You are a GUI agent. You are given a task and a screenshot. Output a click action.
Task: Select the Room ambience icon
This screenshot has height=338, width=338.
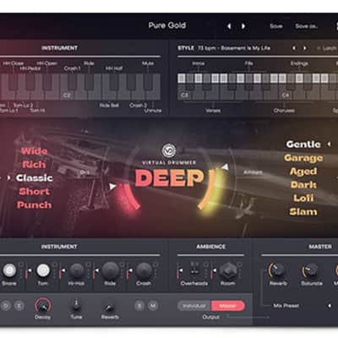(228, 270)
